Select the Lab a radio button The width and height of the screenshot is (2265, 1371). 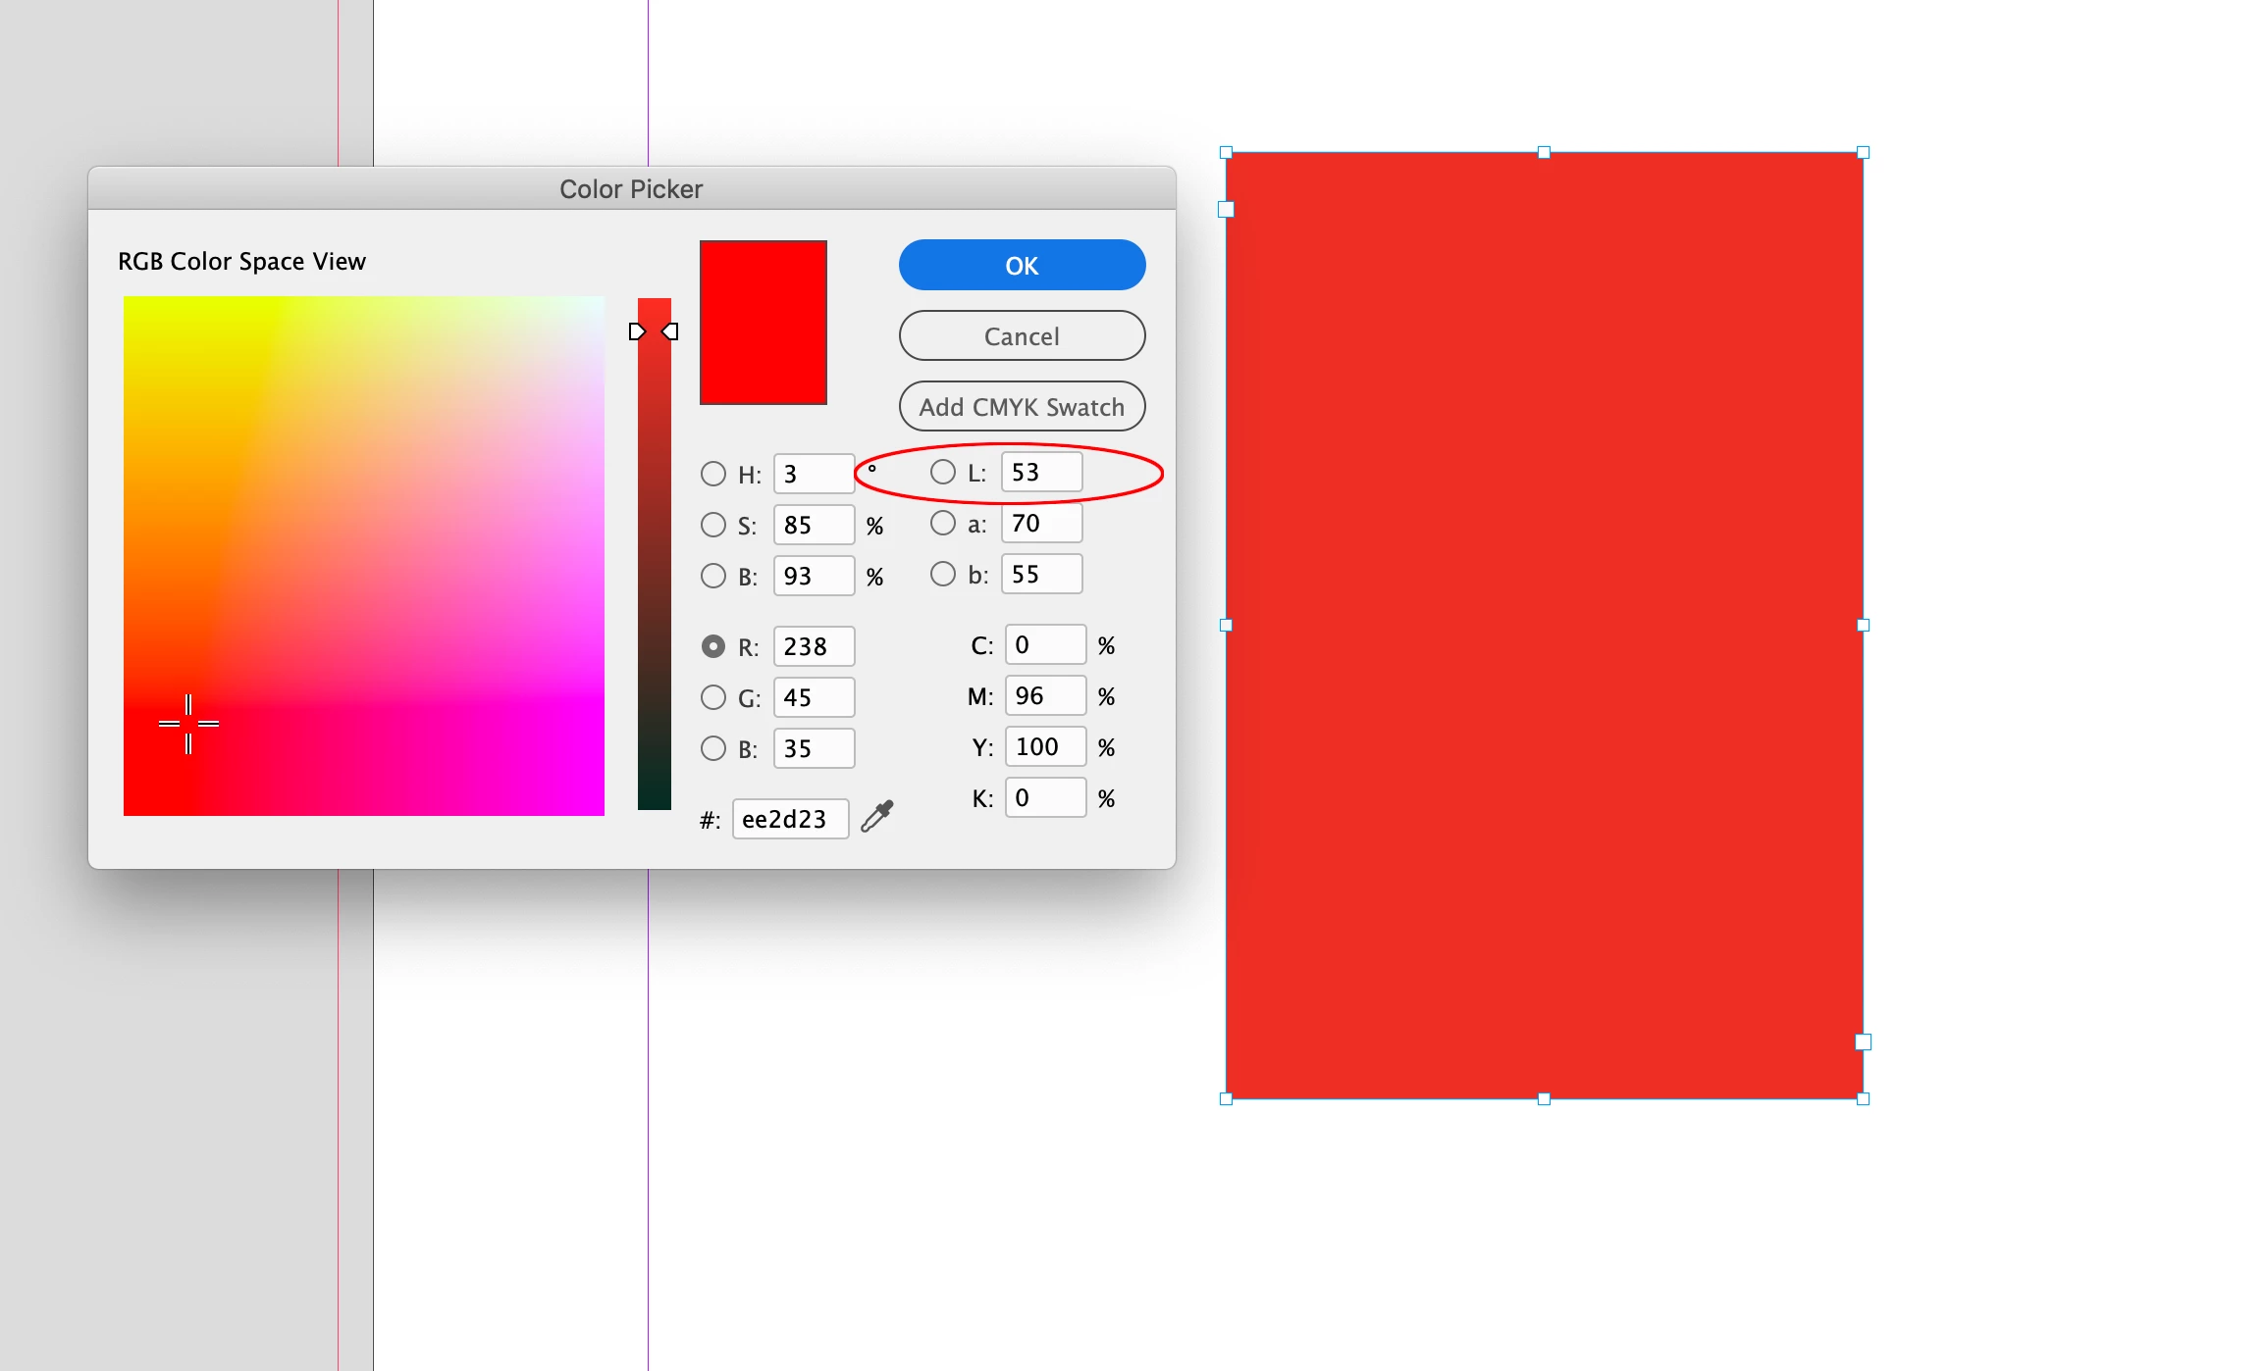(943, 524)
